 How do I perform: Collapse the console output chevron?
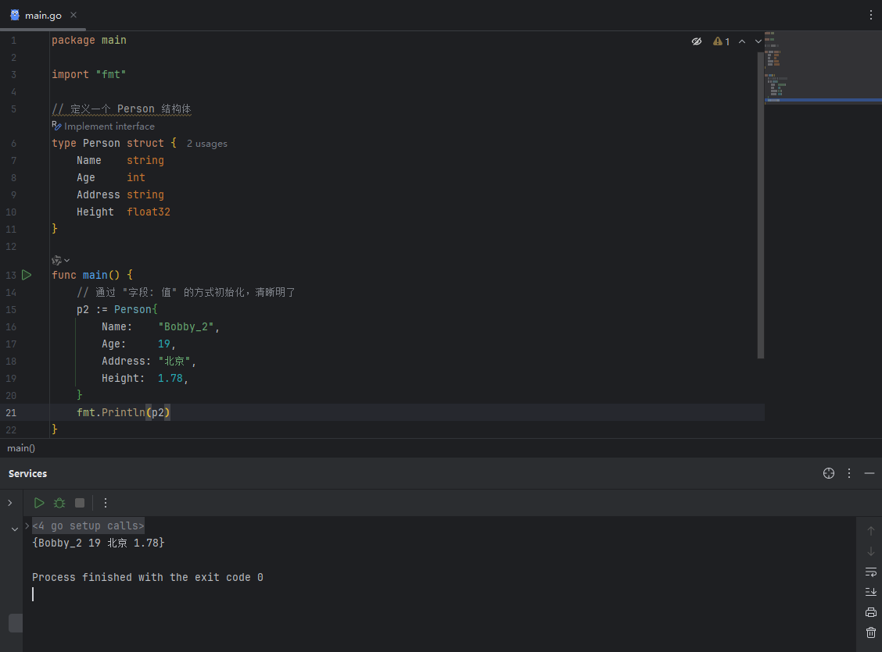pos(15,529)
